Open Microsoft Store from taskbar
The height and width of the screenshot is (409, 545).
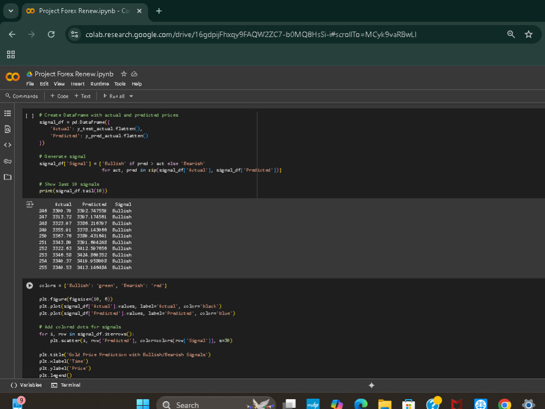click(x=408, y=405)
